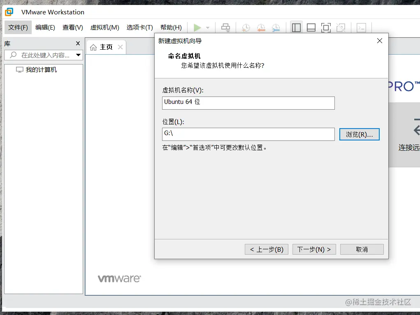Click the 取消 cancel button
This screenshot has width=420, height=315.
click(x=362, y=249)
